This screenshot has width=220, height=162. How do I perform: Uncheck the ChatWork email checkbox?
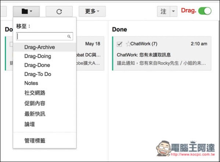(x=119, y=44)
